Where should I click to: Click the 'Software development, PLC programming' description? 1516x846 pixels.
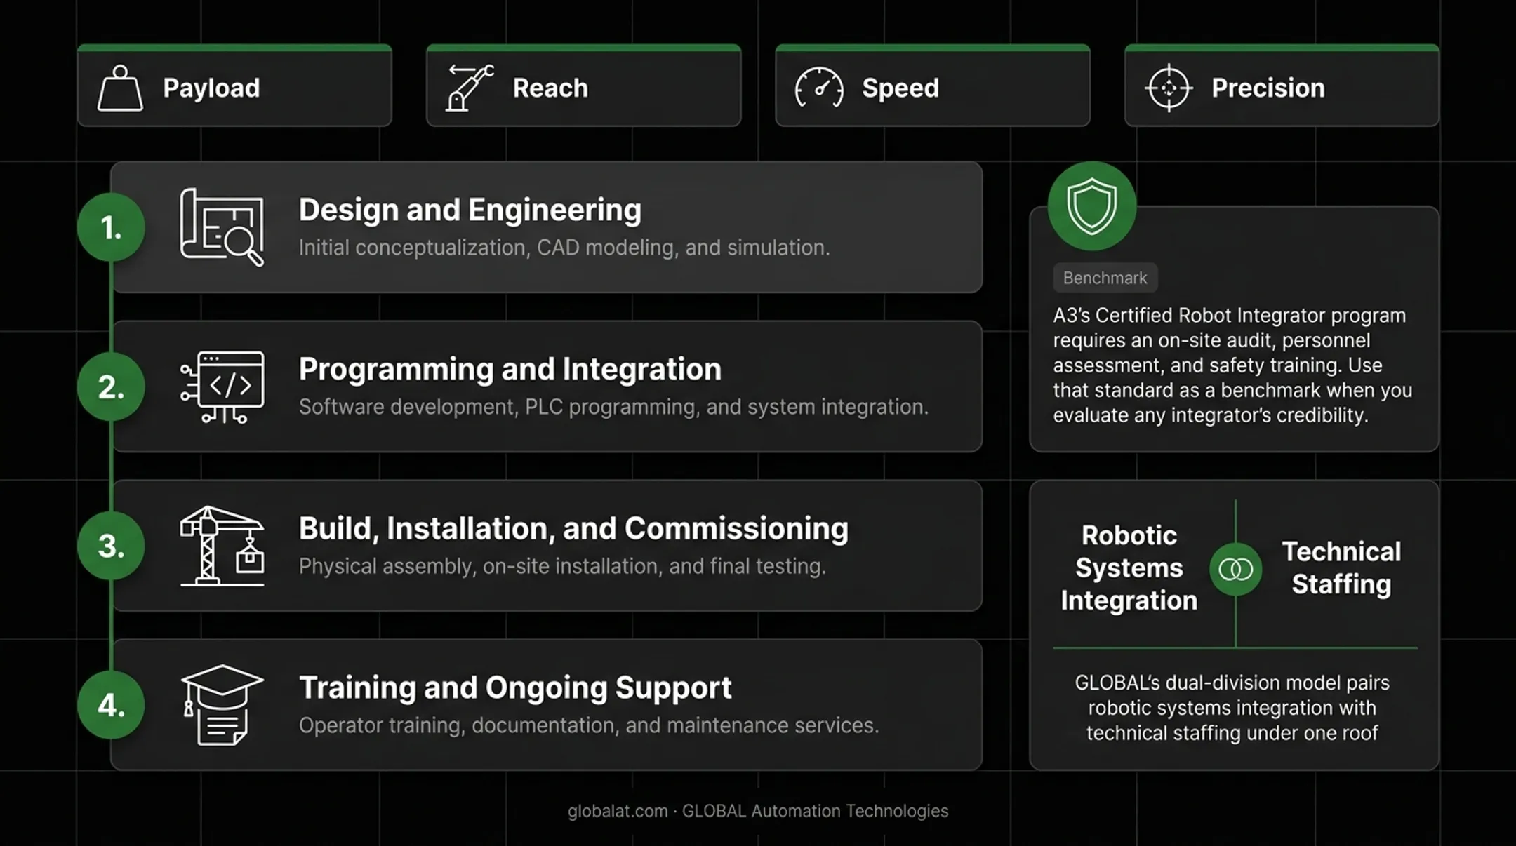613,407
